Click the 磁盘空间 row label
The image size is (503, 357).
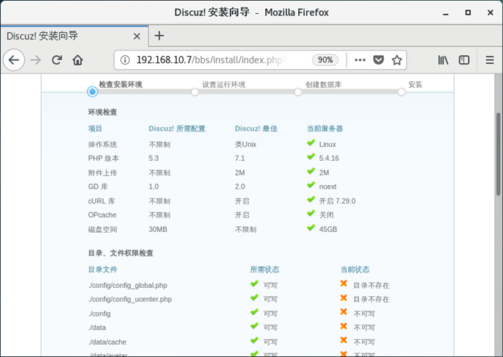pos(103,229)
